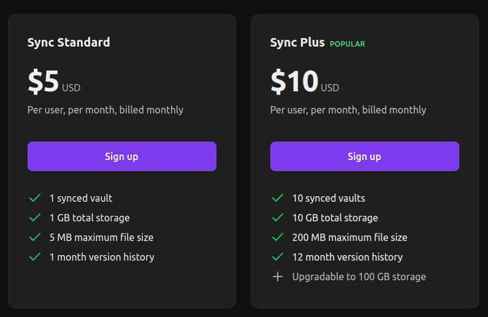
Task: Click billed monthly text under Sync Plus price
Action: point(394,110)
